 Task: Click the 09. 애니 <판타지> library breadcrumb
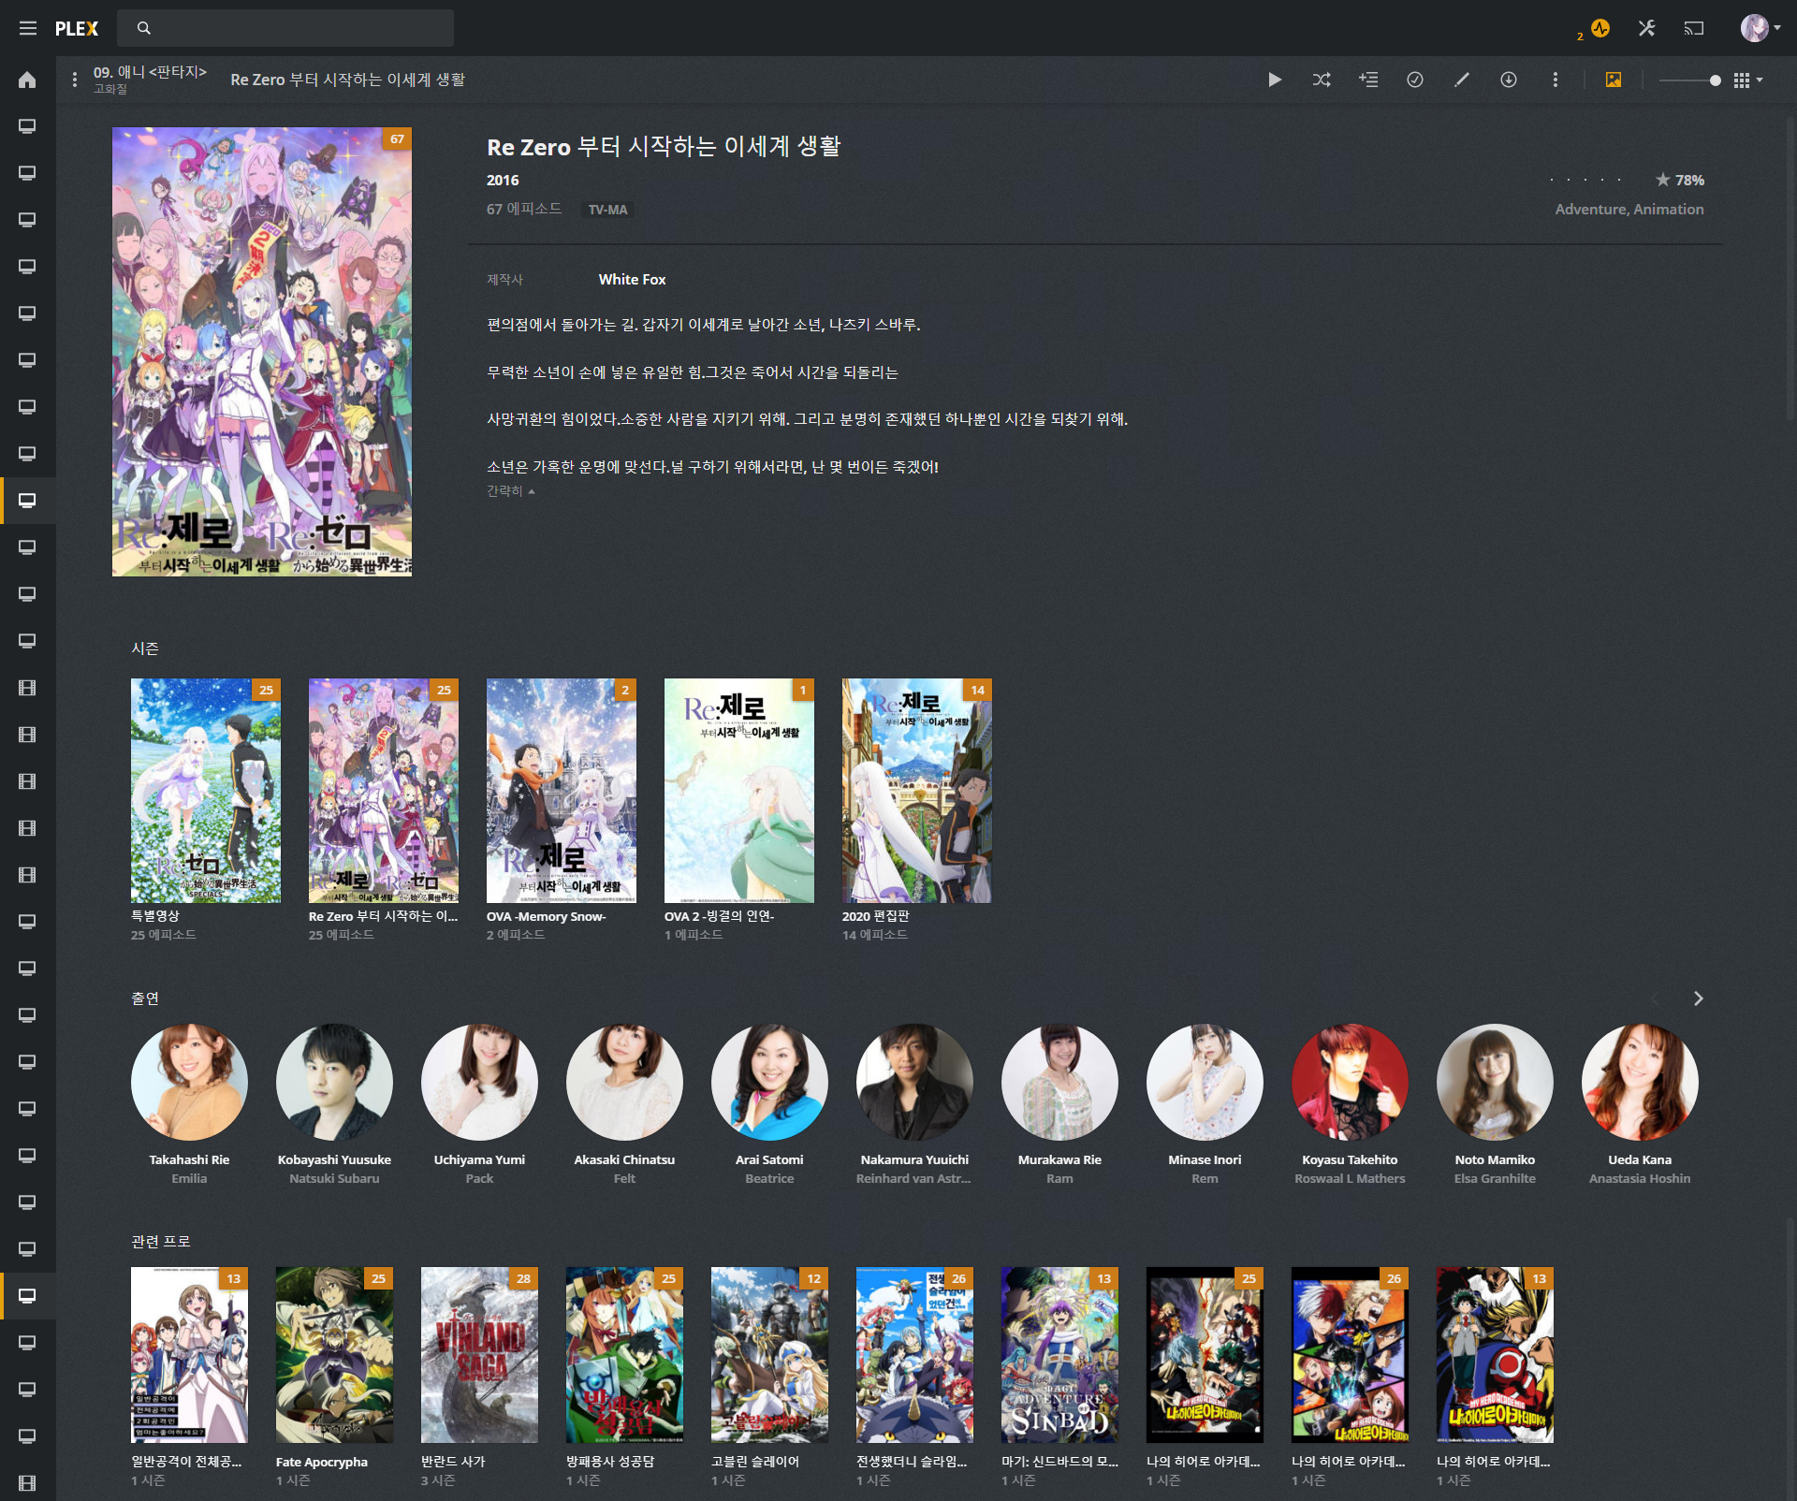[x=150, y=72]
